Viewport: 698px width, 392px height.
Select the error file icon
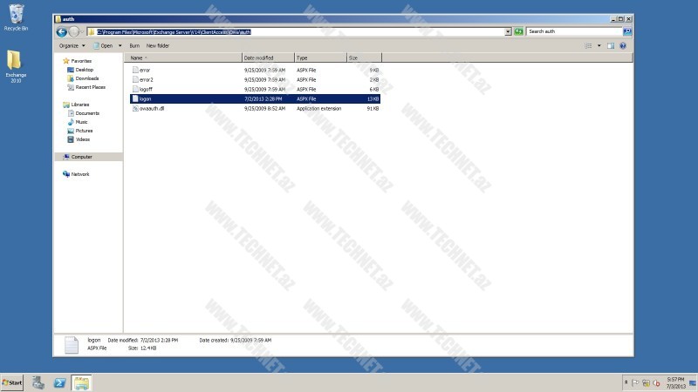tap(135, 70)
